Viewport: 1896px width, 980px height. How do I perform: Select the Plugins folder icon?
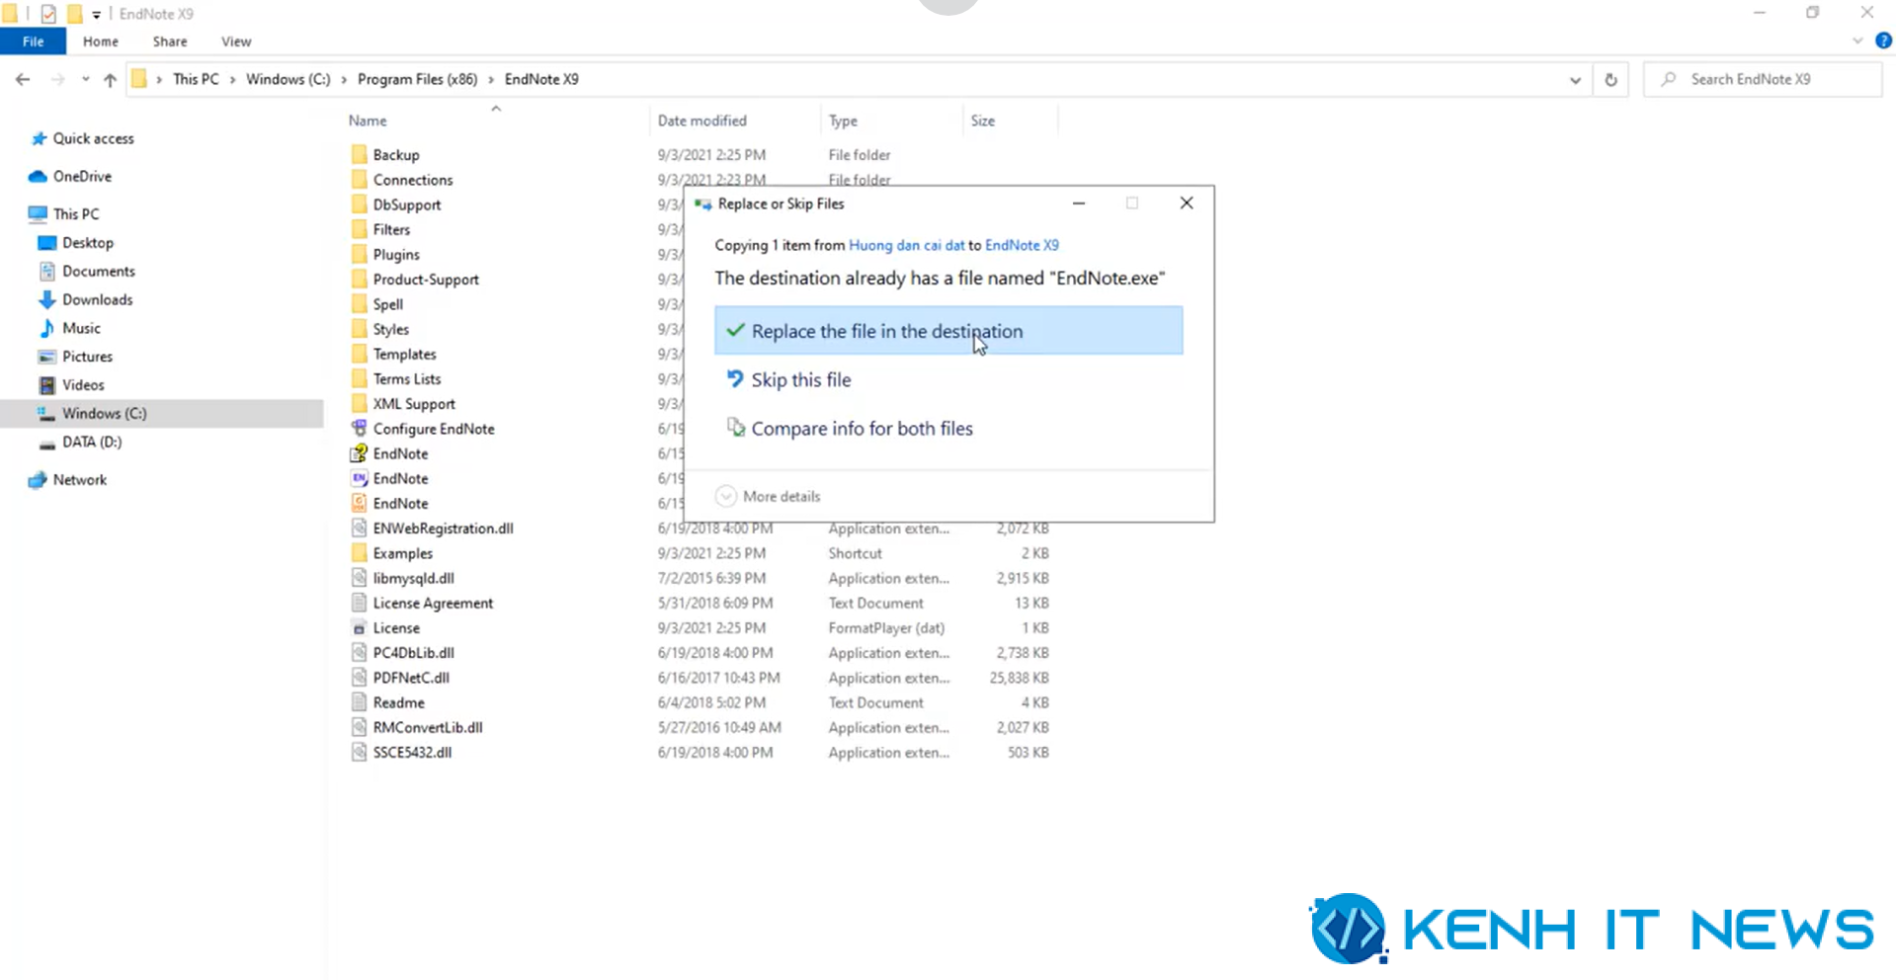(360, 255)
